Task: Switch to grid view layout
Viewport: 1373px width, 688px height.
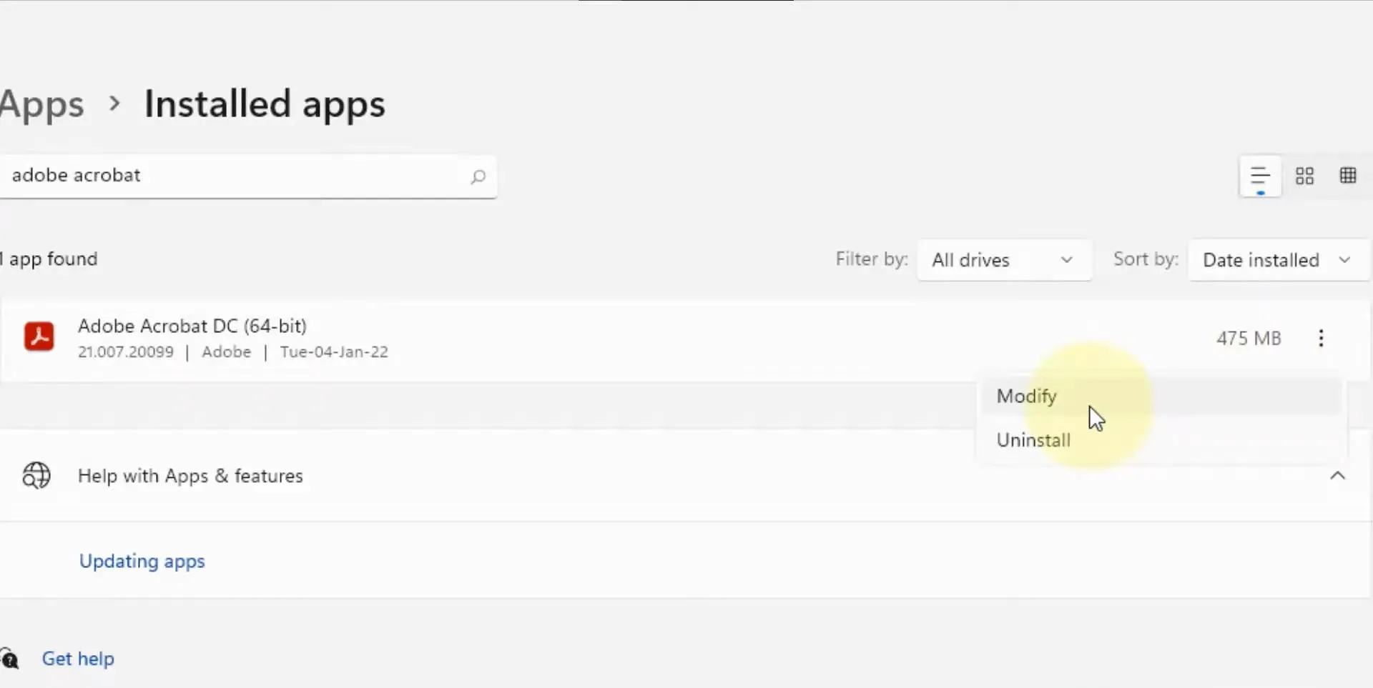Action: pyautogui.click(x=1304, y=176)
